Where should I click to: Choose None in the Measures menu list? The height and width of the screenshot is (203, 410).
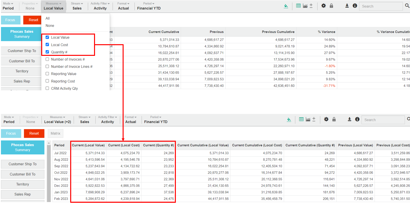coord(50,25)
